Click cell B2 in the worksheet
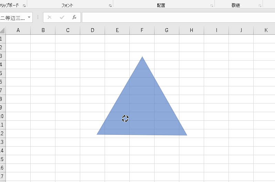The height and width of the screenshot is (182, 275). pos(43,47)
